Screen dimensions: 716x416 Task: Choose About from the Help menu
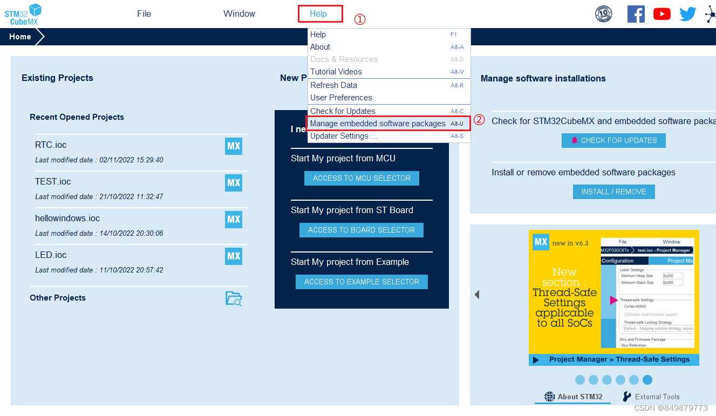(389, 47)
